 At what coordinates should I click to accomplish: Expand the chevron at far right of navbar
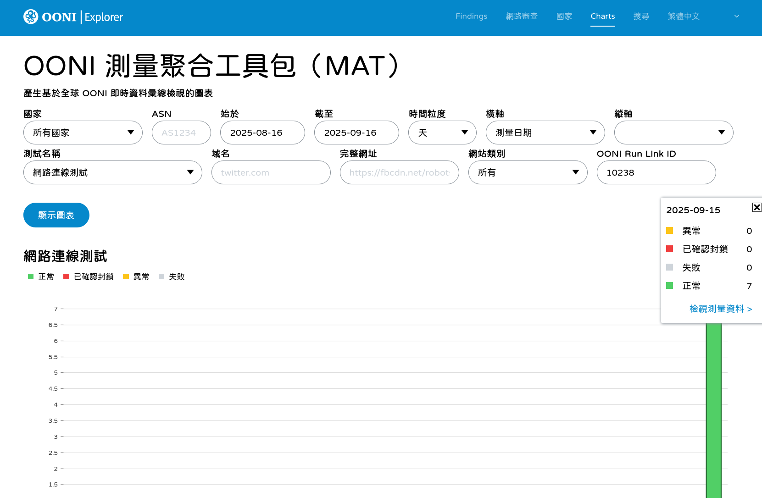coord(737,17)
